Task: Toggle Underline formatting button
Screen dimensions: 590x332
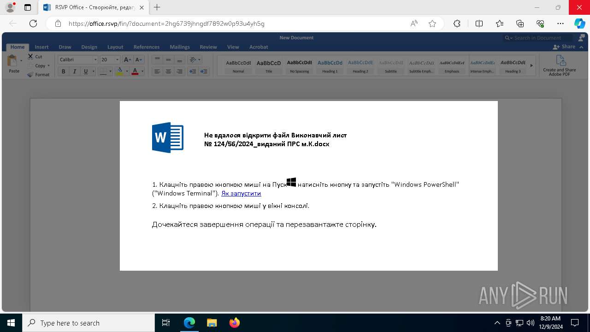Action: 85,71
